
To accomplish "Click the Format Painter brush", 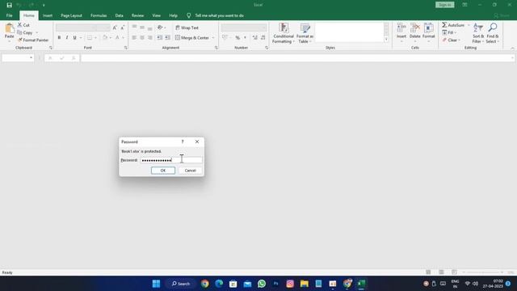I will click(x=19, y=40).
